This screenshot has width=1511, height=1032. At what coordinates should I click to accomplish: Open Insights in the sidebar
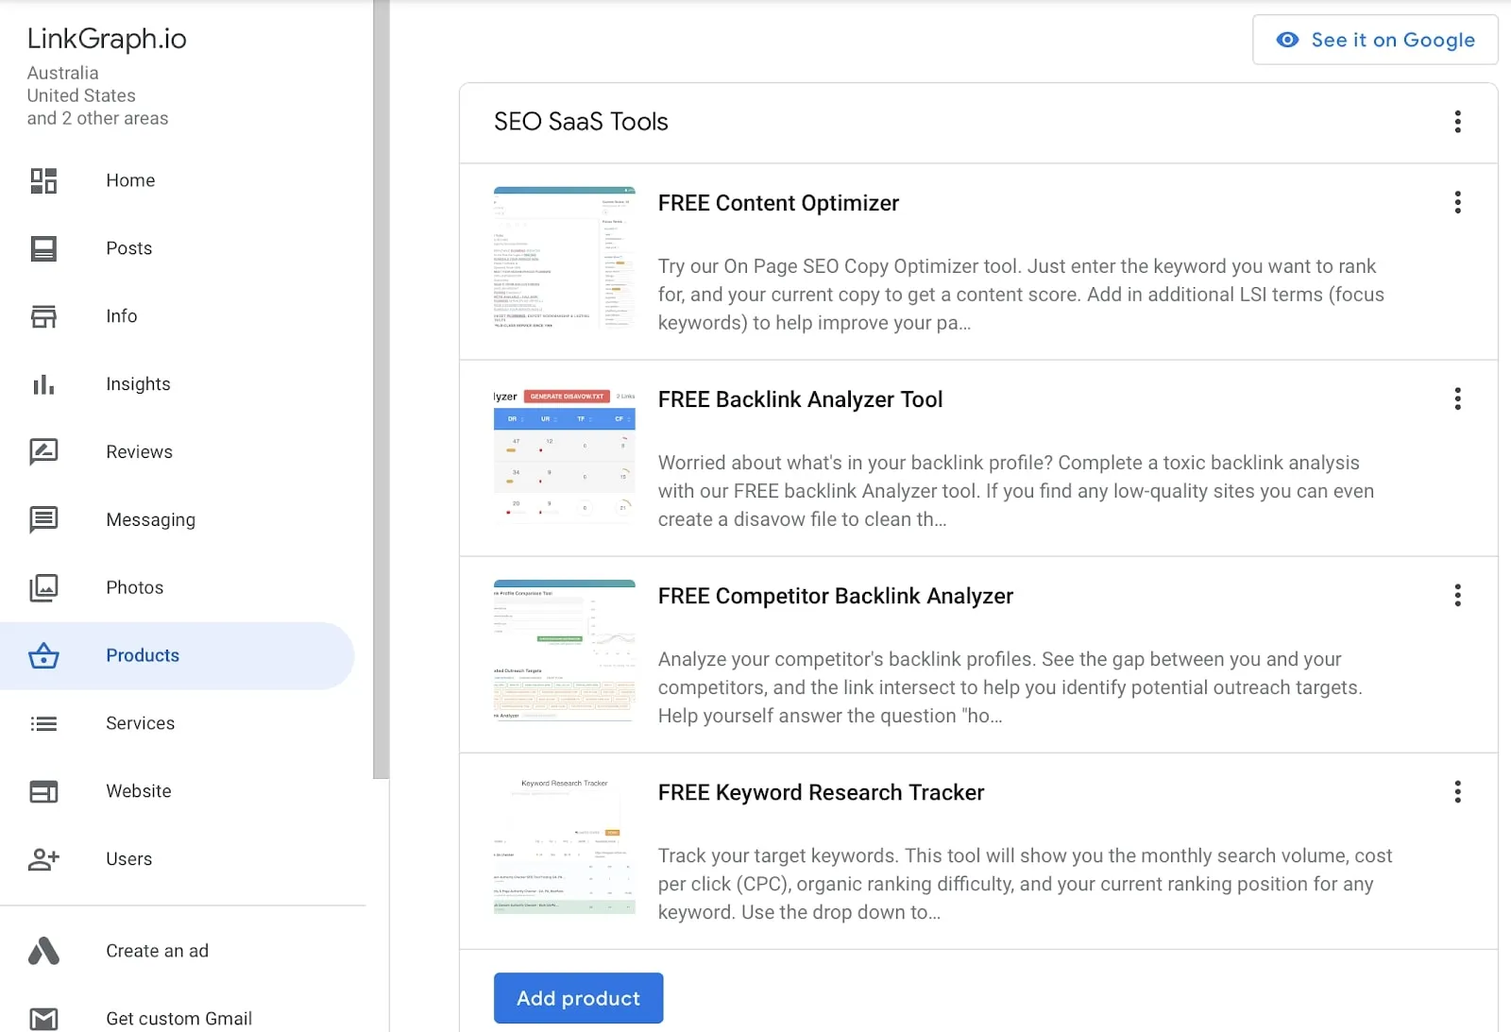(x=138, y=384)
